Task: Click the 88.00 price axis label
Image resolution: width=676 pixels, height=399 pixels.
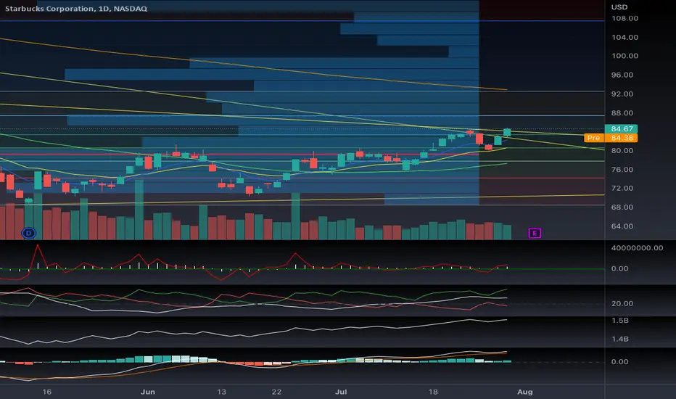Action: 622,113
